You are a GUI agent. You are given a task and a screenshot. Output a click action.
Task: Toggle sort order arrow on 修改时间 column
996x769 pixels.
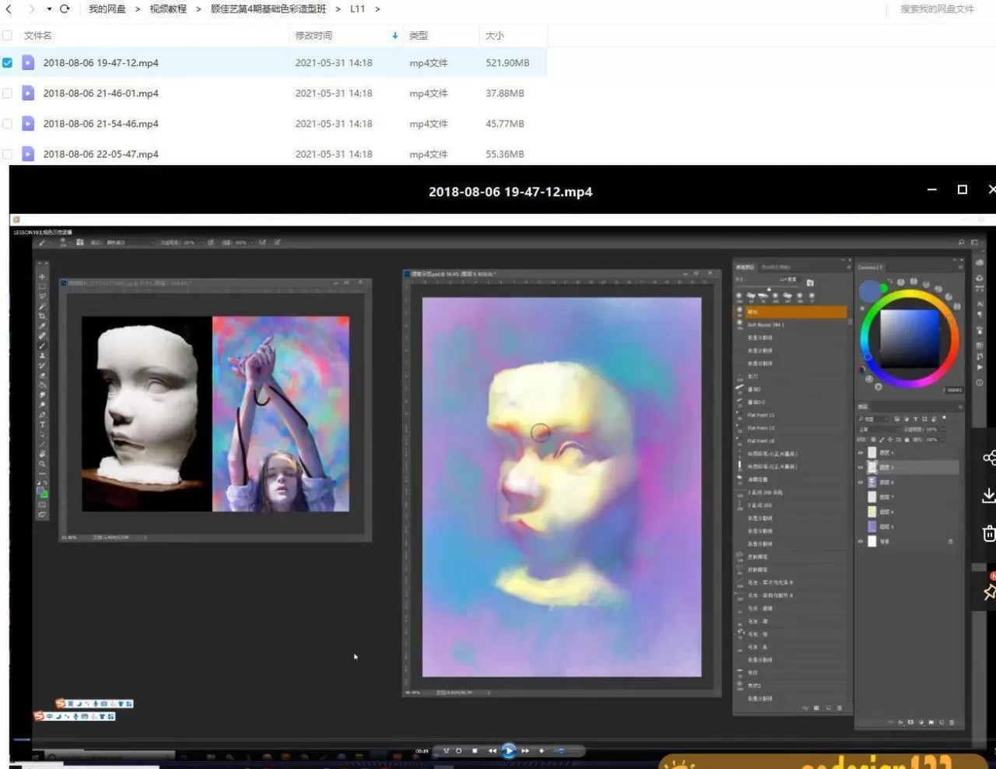click(x=395, y=36)
